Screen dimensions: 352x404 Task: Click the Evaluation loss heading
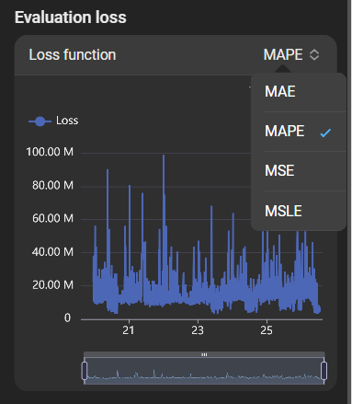(x=71, y=17)
